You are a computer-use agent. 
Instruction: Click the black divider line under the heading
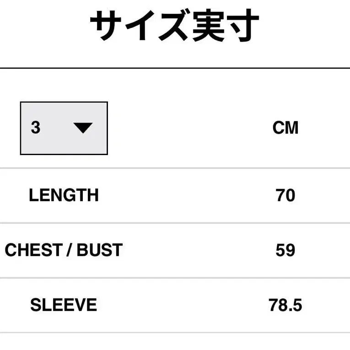point(175,68)
